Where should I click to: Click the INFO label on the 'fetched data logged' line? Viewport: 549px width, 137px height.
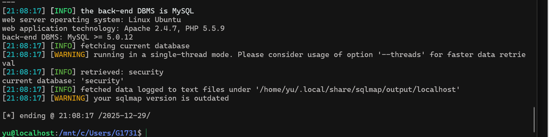click(x=63, y=90)
